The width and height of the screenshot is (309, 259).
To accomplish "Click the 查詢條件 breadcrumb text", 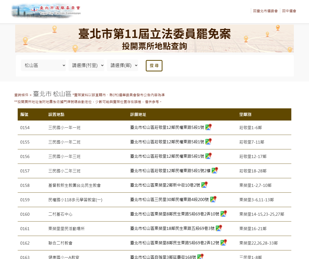I will coord(21,95).
